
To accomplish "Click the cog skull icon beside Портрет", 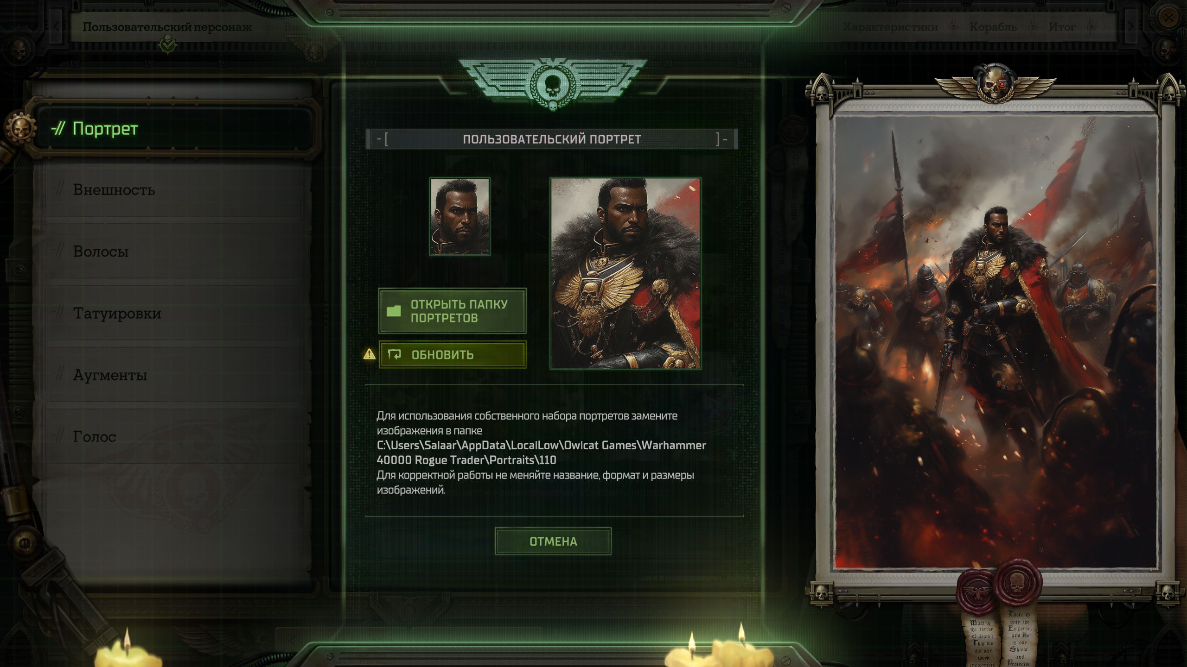I will click(x=20, y=128).
